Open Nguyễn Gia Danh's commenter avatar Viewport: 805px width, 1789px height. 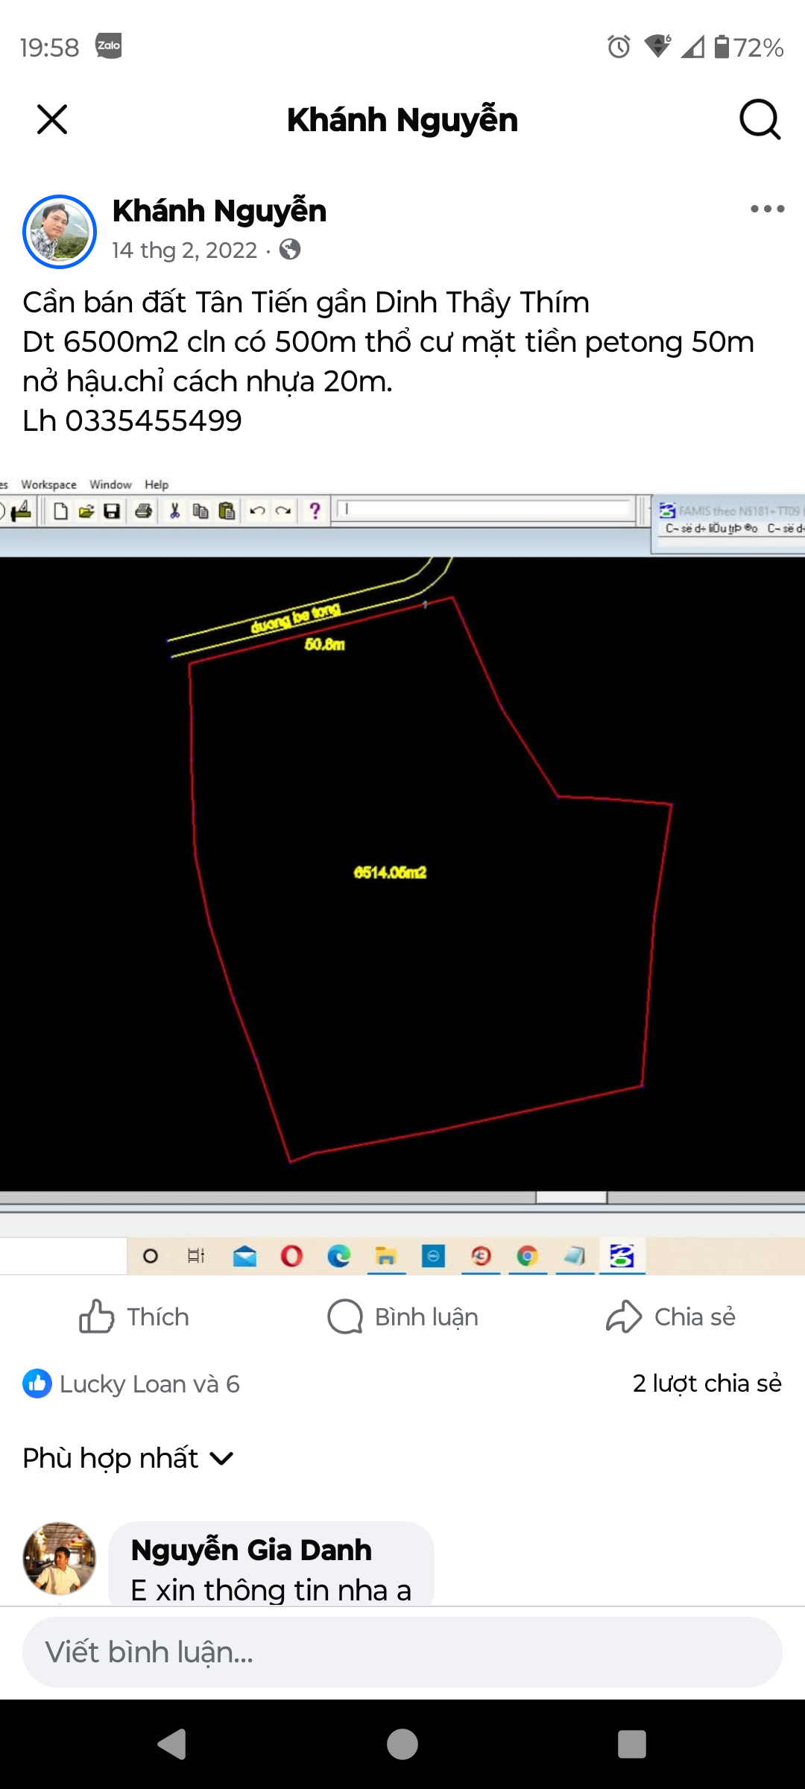pos(60,1559)
